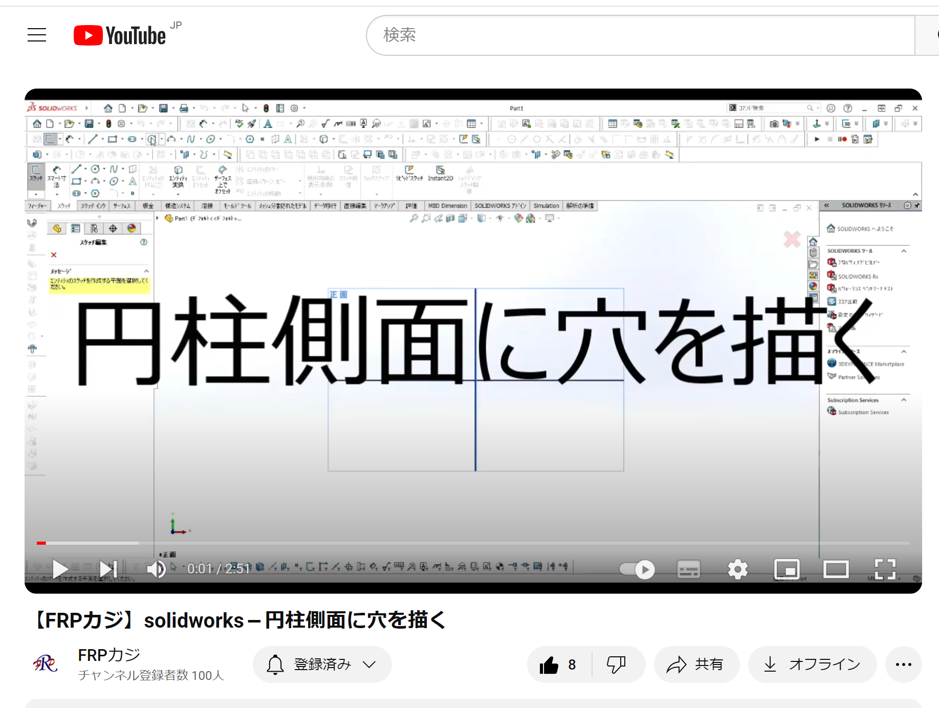Image resolution: width=939 pixels, height=708 pixels.
Task: Open the FRPカジ channel name link
Action: pyautogui.click(x=109, y=655)
